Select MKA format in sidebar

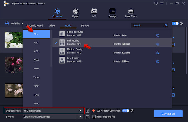click(x=36, y=103)
